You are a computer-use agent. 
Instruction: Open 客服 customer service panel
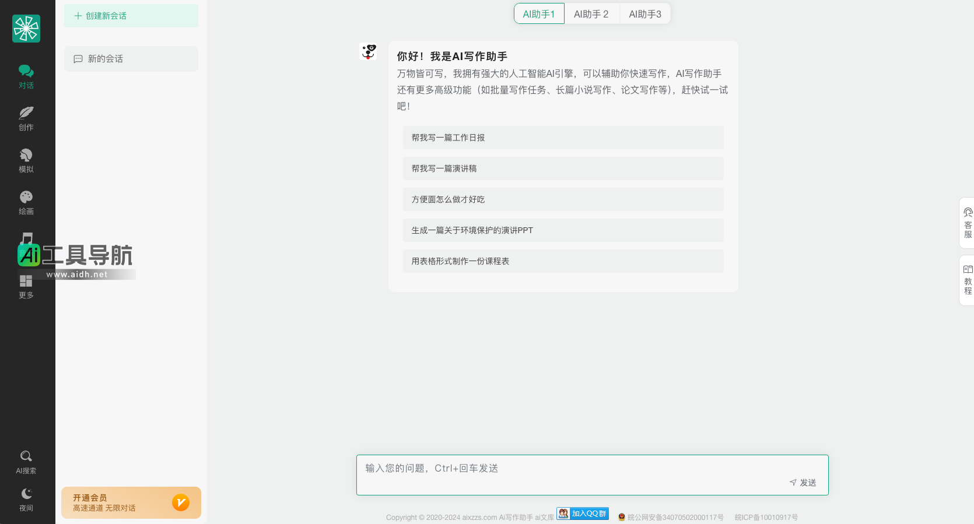coord(968,223)
